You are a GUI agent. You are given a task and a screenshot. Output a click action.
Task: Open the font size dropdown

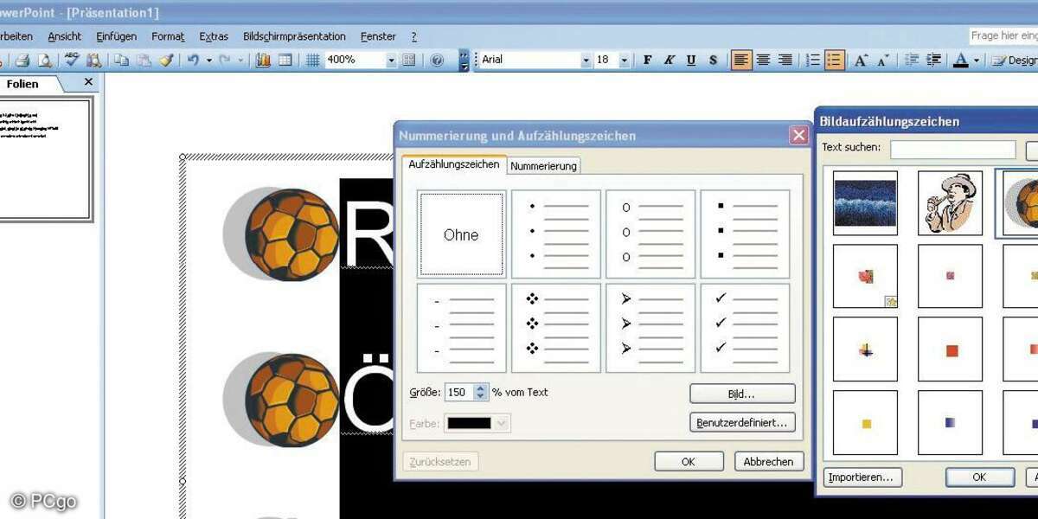click(625, 59)
